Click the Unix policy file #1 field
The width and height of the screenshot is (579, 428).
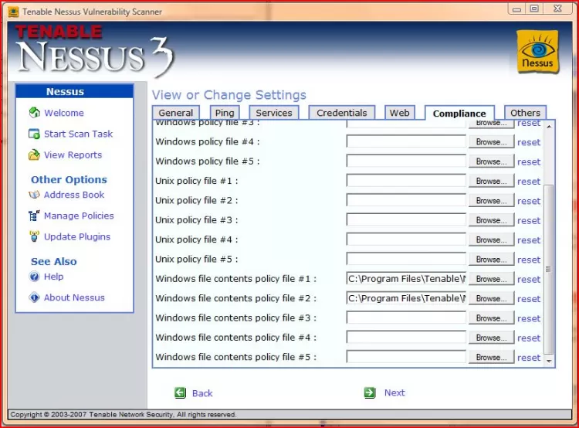(406, 181)
